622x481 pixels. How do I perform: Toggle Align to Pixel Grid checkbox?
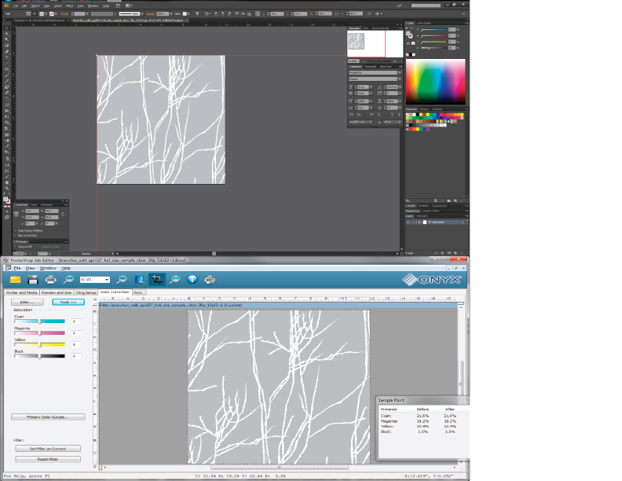coord(16,236)
